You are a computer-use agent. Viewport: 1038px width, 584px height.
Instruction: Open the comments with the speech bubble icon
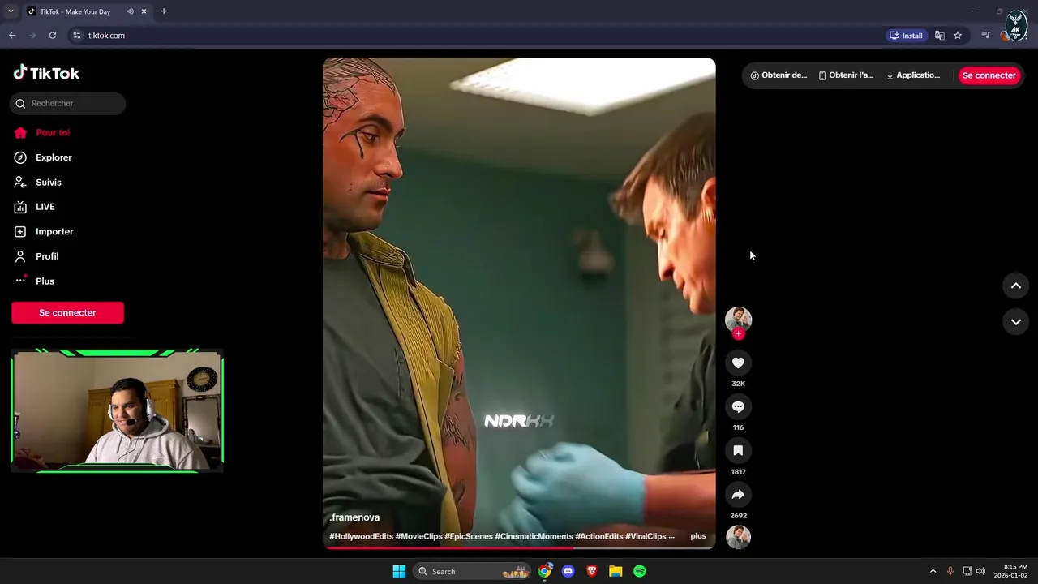(738, 406)
